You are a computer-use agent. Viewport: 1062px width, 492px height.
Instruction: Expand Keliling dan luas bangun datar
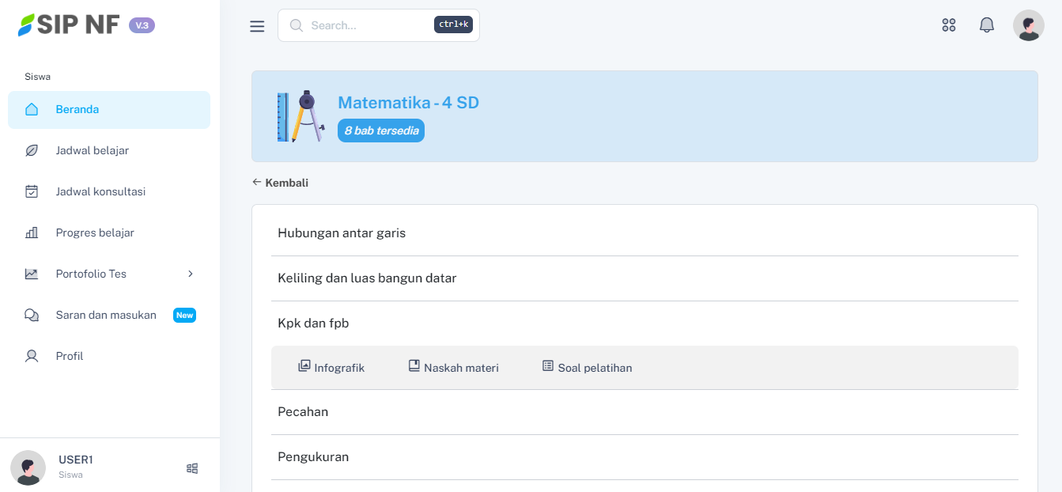(x=367, y=278)
